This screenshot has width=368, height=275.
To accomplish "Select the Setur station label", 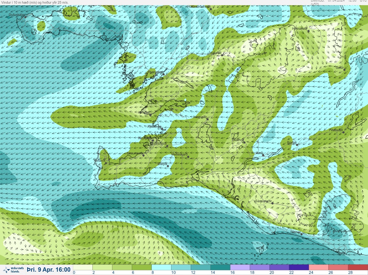I will click(340, 68).
